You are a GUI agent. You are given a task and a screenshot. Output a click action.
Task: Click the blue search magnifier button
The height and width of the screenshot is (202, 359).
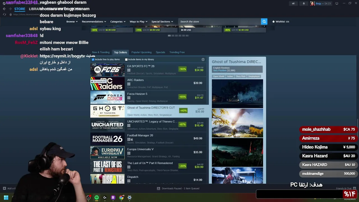pyautogui.click(x=264, y=22)
